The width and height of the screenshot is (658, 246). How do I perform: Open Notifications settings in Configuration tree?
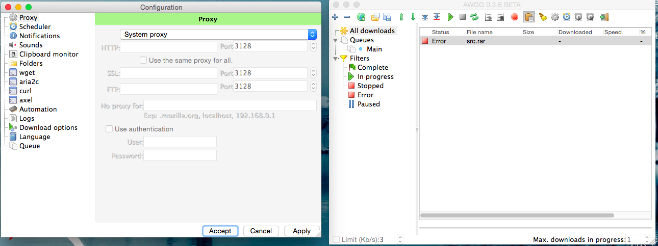click(39, 36)
